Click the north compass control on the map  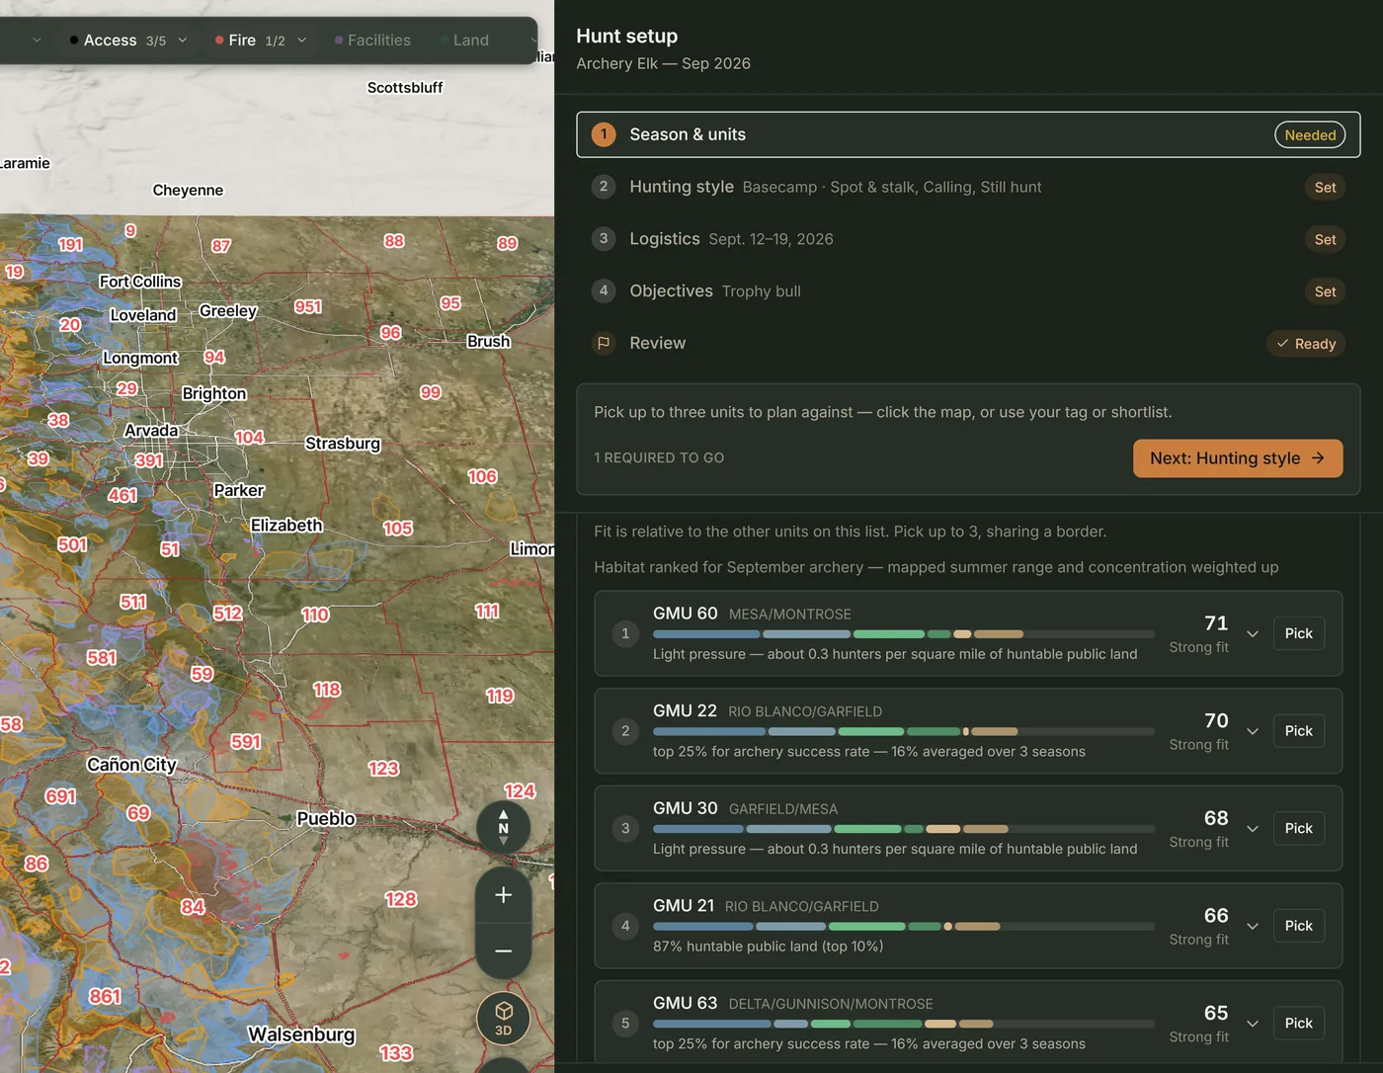(503, 828)
